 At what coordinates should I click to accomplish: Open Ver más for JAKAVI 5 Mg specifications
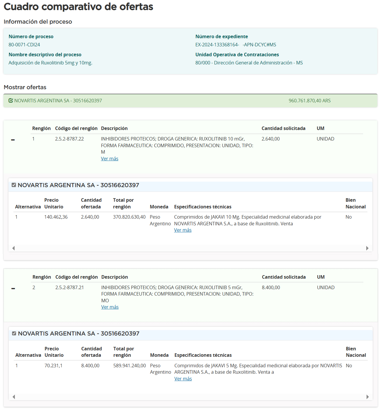[183, 379]
